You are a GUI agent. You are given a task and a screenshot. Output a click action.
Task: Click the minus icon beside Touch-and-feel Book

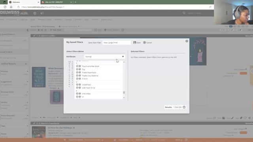tap(77, 66)
